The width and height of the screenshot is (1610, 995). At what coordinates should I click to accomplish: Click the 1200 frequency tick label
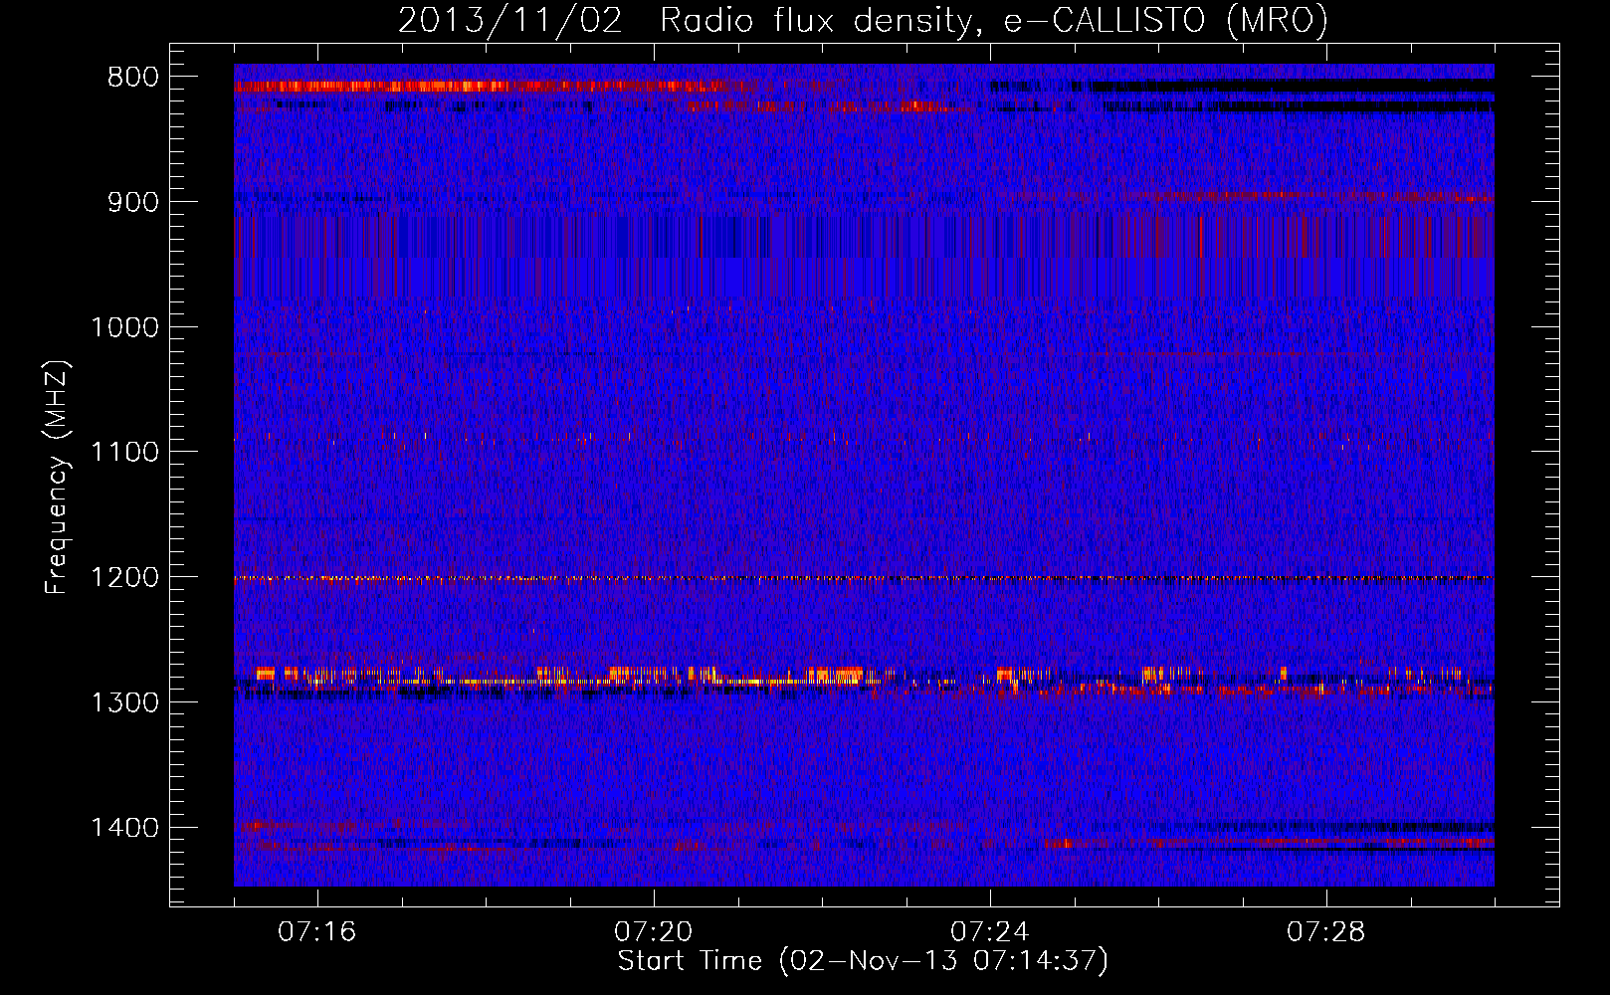pyautogui.click(x=125, y=578)
